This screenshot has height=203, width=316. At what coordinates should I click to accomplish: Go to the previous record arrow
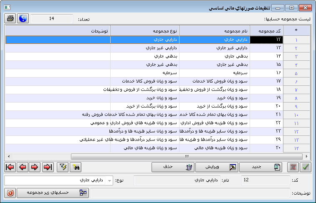(x=23, y=167)
